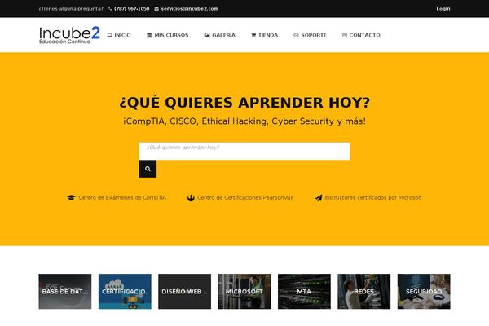Open the MTA category tile
Screen dimensions: 489x326
(304, 292)
